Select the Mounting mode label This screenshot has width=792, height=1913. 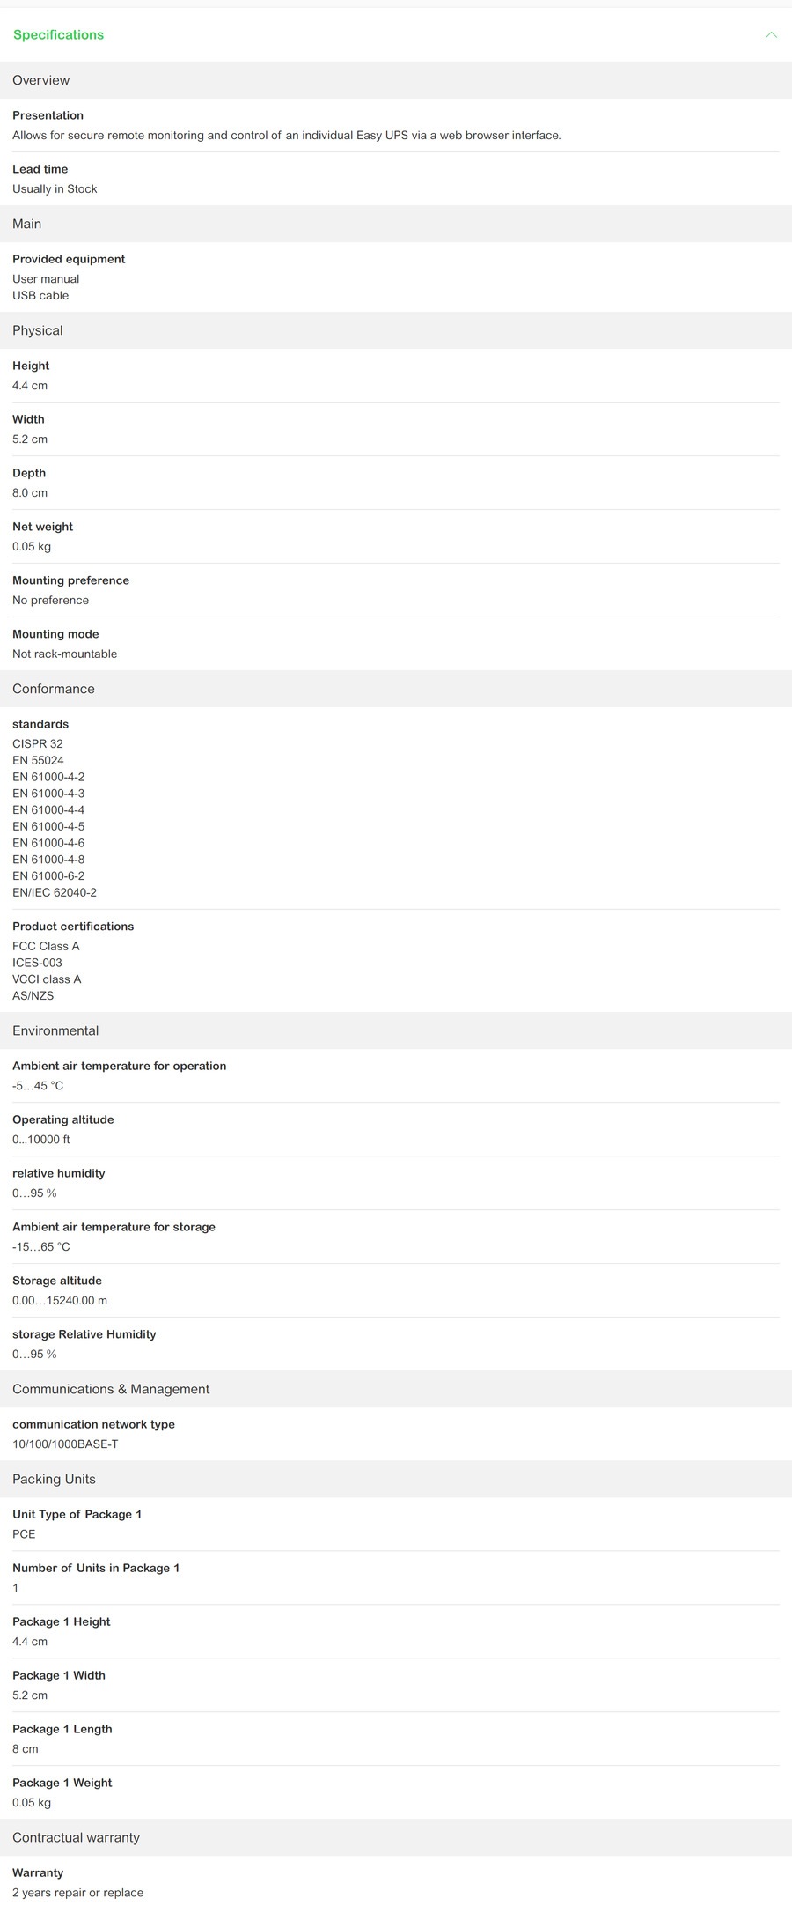coord(55,634)
